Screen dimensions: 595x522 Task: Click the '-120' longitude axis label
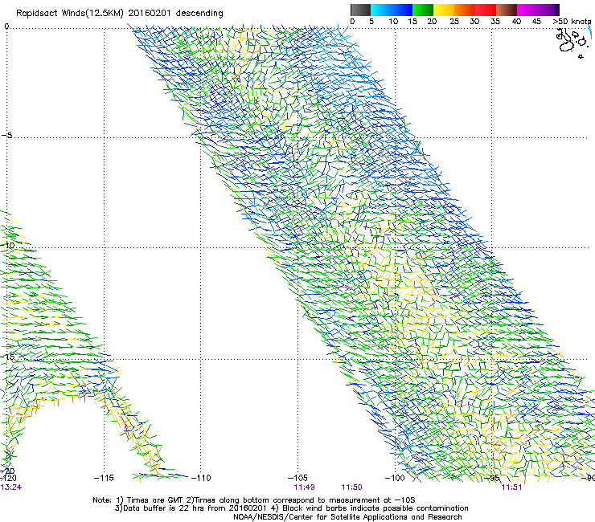[8, 478]
